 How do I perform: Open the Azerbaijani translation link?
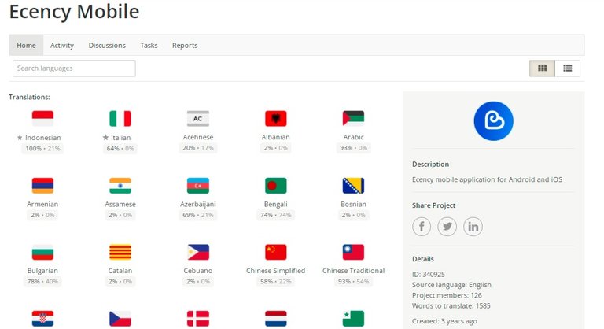click(x=198, y=204)
